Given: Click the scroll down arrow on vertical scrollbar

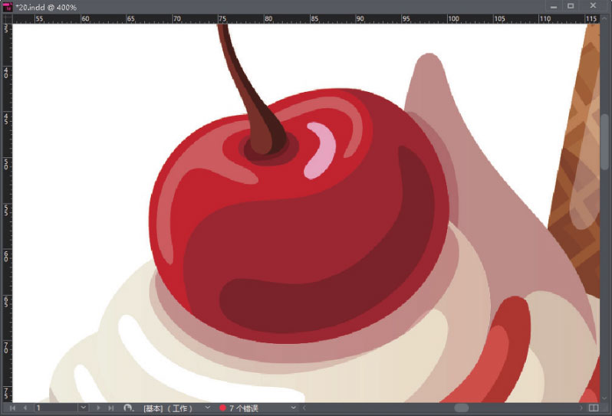Looking at the screenshot, I should coord(605,396).
